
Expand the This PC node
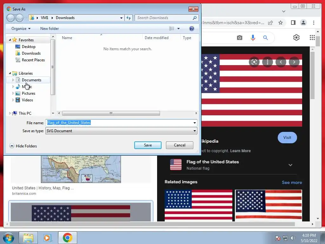pos(10,113)
